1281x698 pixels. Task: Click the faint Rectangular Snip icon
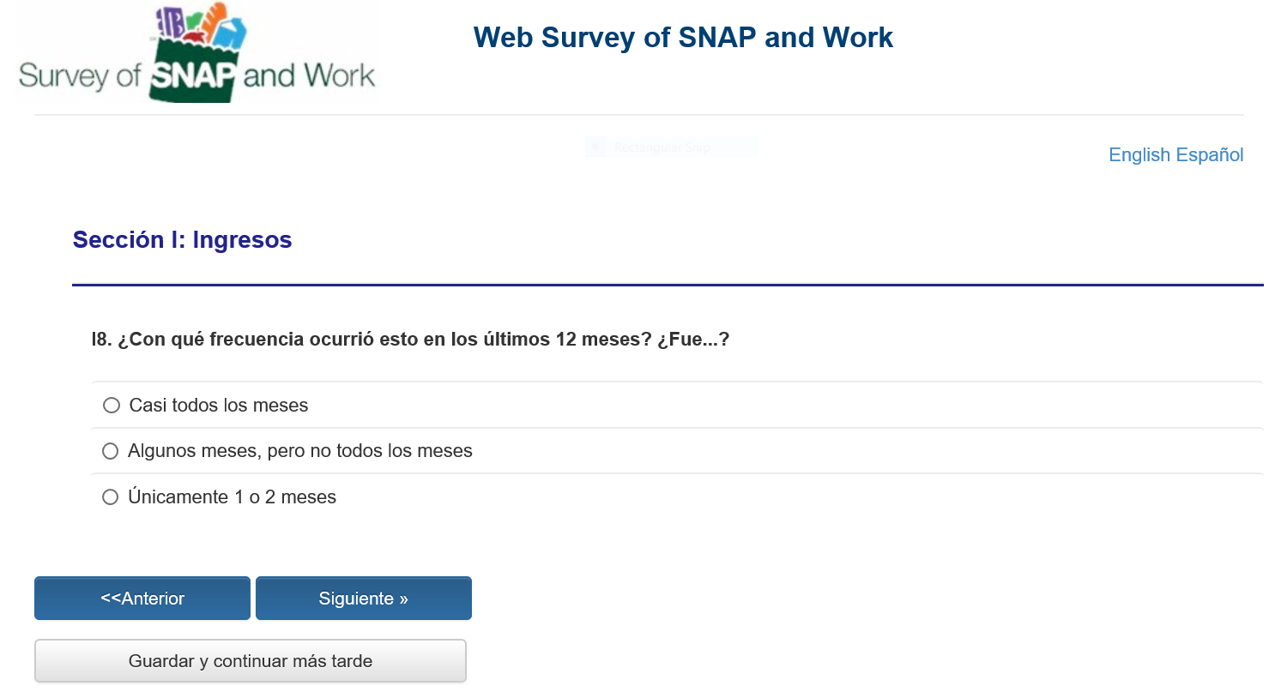pyautogui.click(x=595, y=147)
